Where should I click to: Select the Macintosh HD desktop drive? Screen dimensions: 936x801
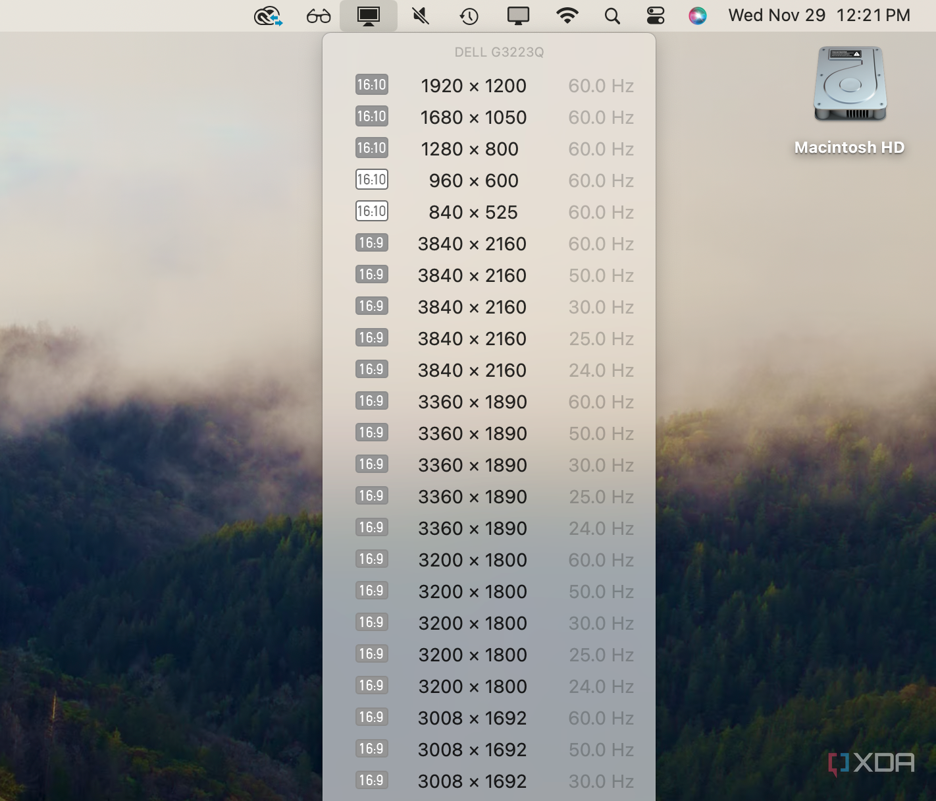tap(850, 101)
